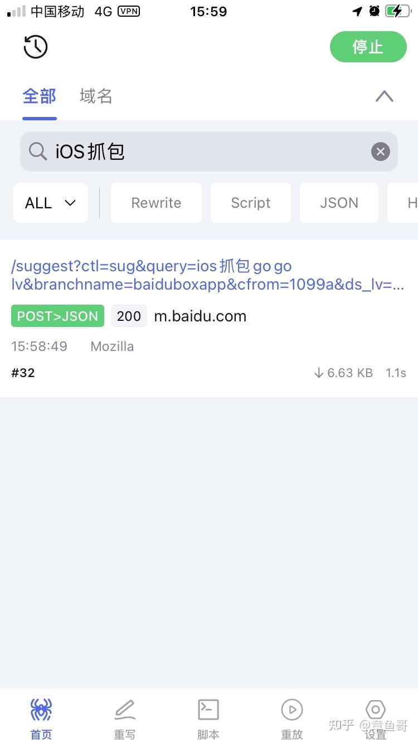Clear the search text with X icon
Screen dimensions: 418x743
[381, 151]
